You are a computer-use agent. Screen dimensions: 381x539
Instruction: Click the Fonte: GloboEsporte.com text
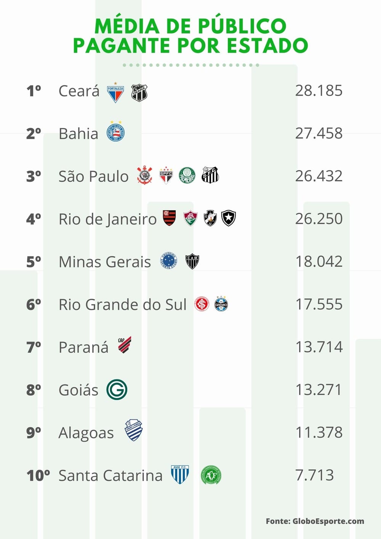[315, 521]
